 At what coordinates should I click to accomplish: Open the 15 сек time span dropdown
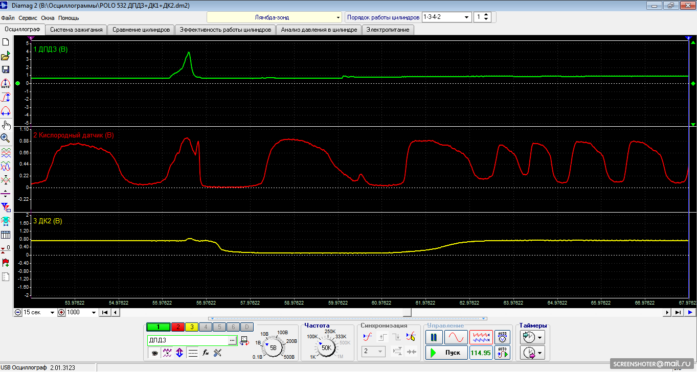point(38,312)
